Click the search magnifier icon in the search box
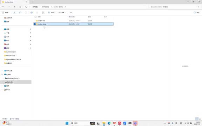This screenshot has width=202, height=126. click(x=198, y=7)
